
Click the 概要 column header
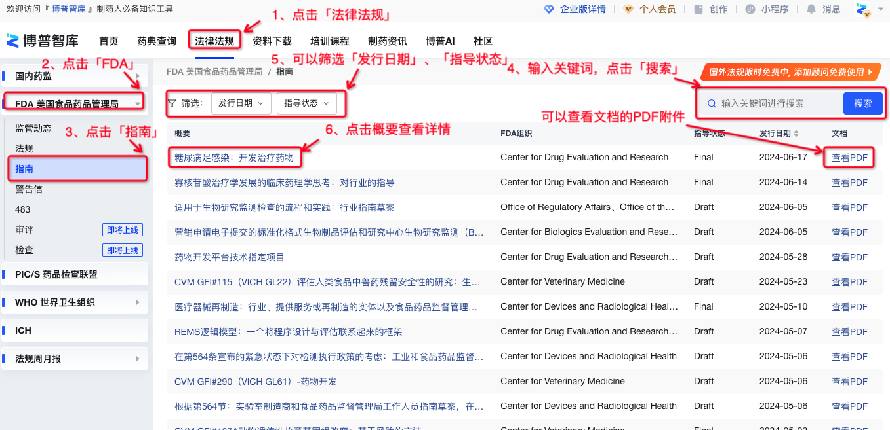click(182, 134)
